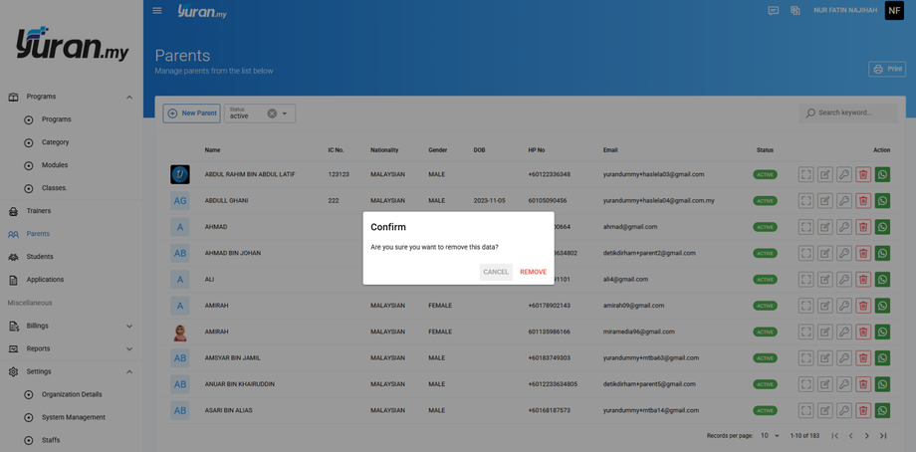
Task: Clear the active status filter
Action: click(x=272, y=113)
